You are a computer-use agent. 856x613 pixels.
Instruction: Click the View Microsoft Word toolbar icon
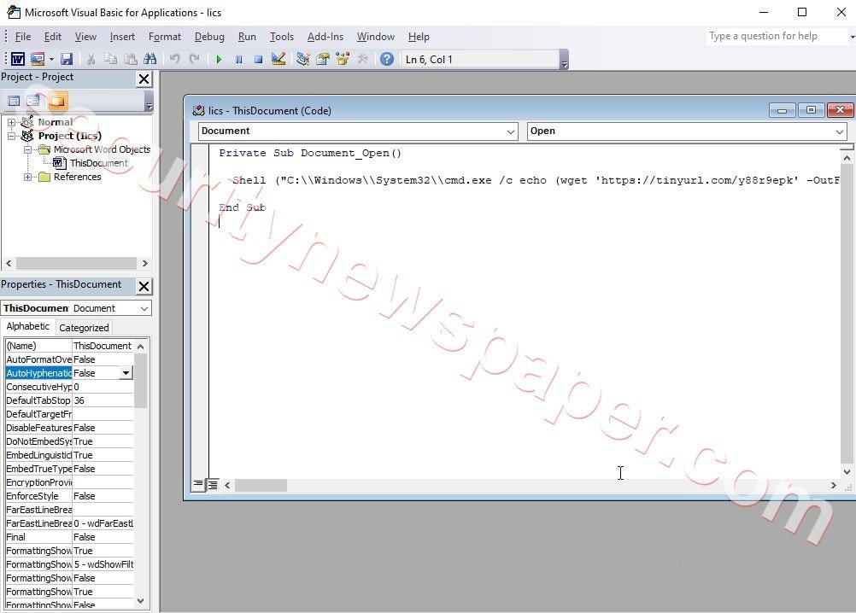pos(17,59)
